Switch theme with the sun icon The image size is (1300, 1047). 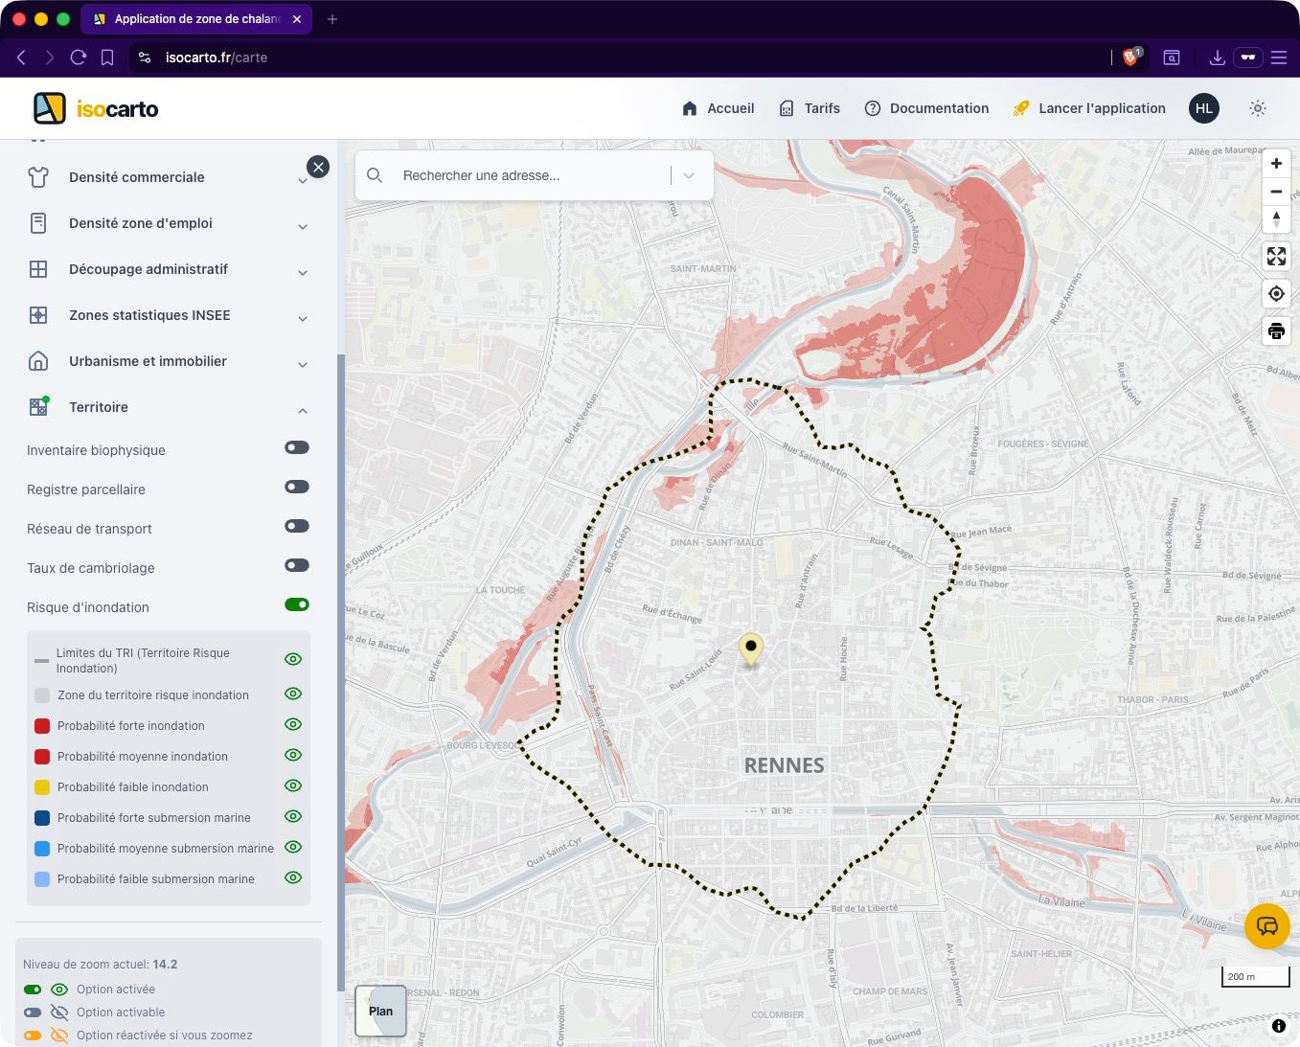1258,108
